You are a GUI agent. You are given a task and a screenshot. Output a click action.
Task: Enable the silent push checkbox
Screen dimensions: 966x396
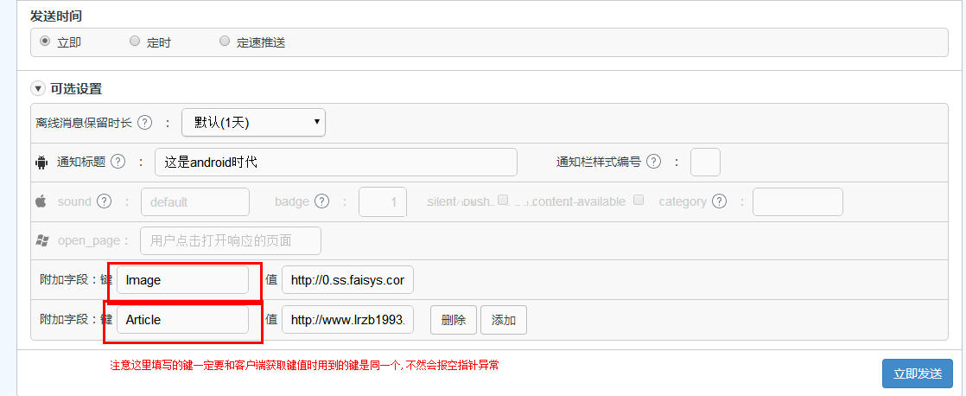pos(503,200)
